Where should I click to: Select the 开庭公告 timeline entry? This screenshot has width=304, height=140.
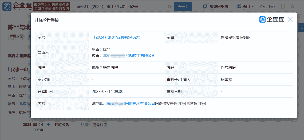(62, 125)
